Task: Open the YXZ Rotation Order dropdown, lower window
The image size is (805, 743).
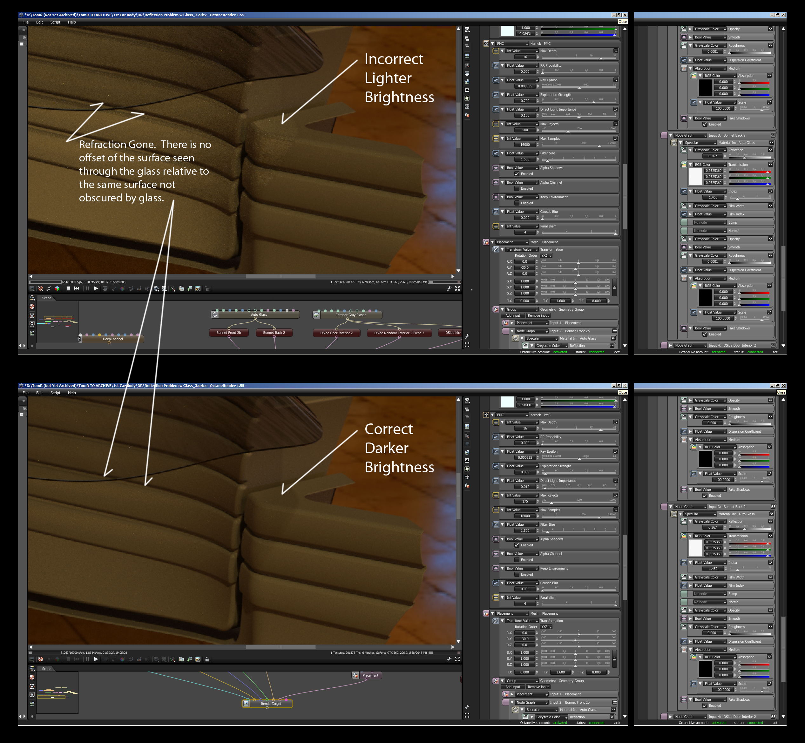Action: point(546,627)
